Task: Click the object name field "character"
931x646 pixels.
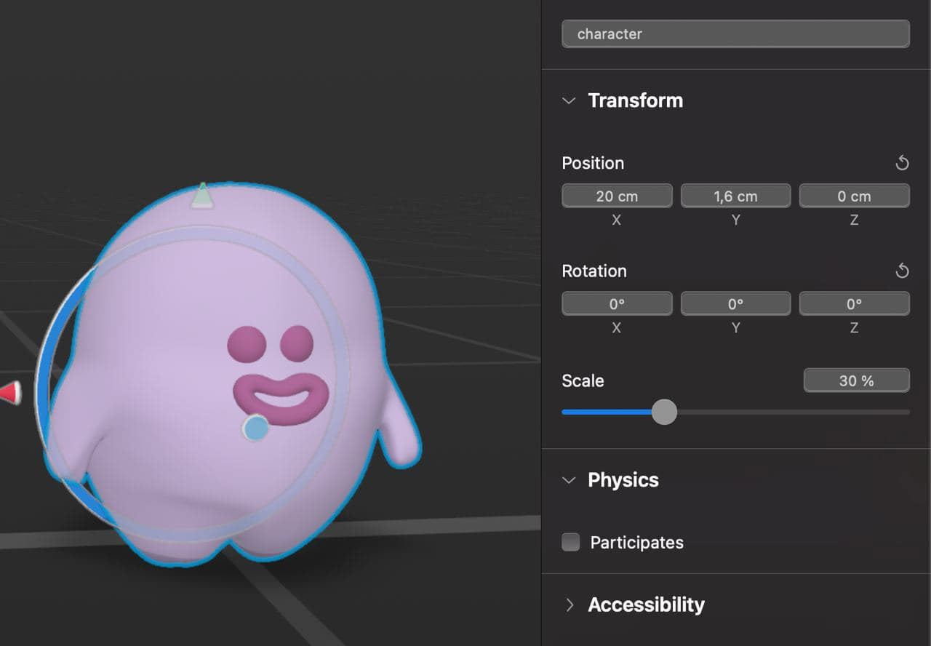Action: pos(735,34)
